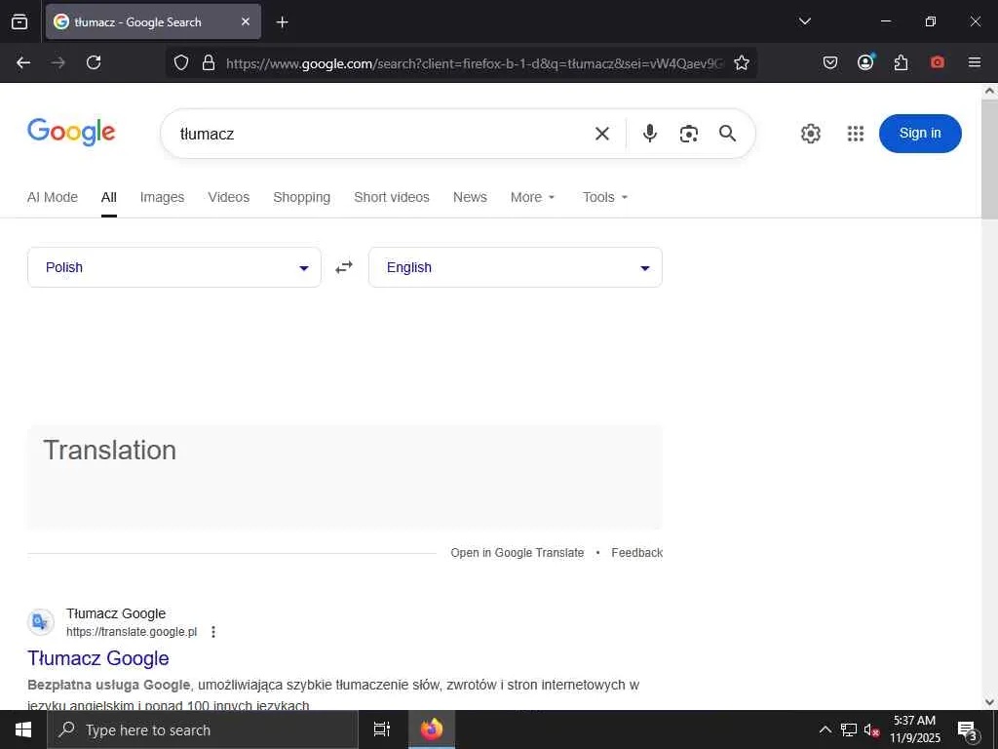Click the muted volume tray icon
The height and width of the screenshot is (749, 998).
(x=871, y=729)
